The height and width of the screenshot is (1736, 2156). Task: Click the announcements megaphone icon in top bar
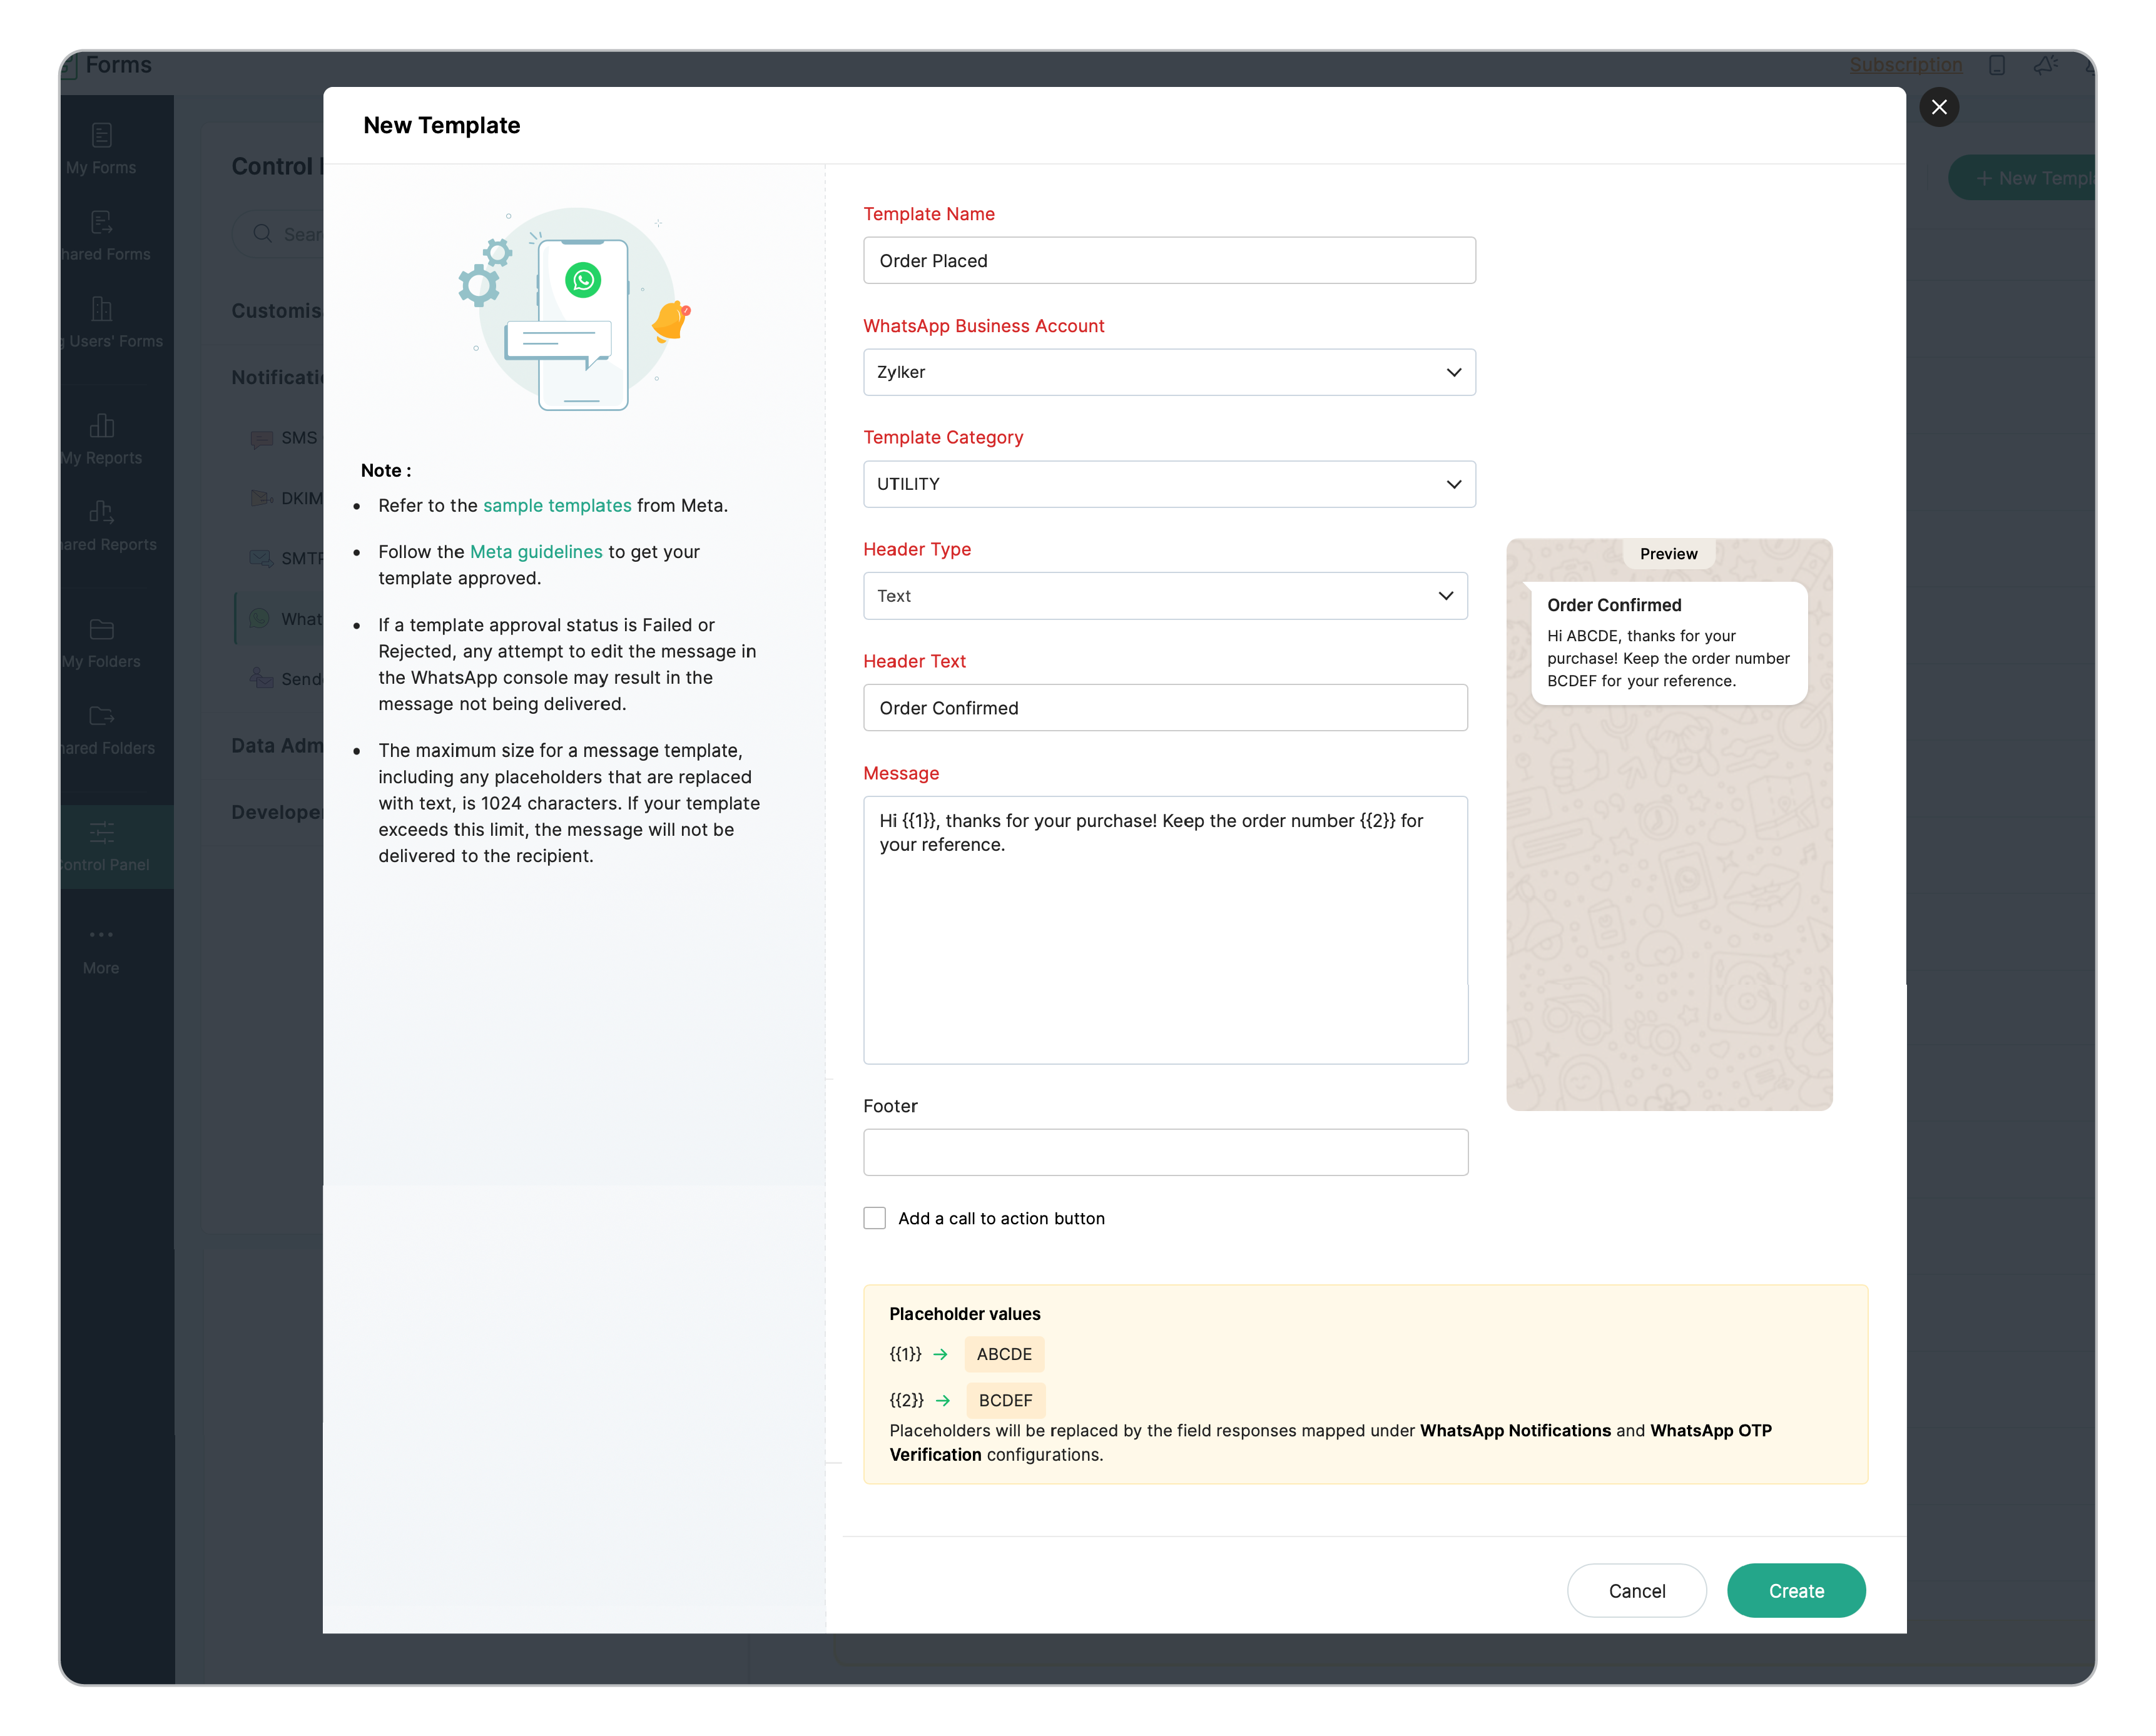pos(2045,65)
